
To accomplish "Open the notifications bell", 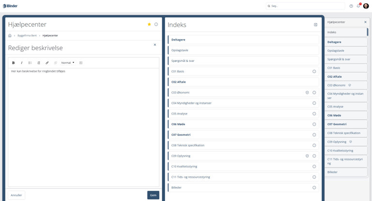I will pos(358,6).
